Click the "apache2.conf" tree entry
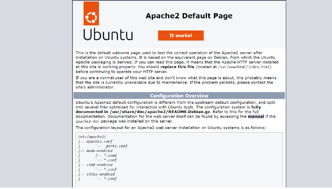This screenshot has width=332, height=189. click(x=99, y=142)
